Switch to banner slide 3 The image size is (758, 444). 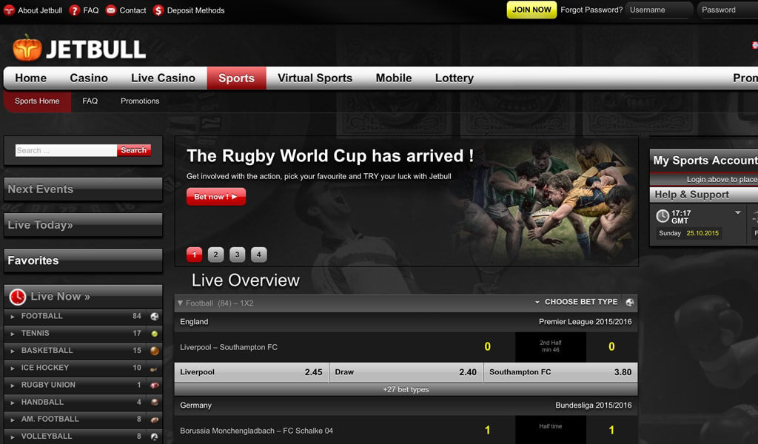(x=238, y=255)
